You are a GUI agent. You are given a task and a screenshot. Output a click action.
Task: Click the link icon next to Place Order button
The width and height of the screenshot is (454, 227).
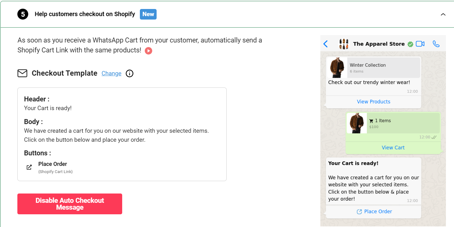(359, 211)
